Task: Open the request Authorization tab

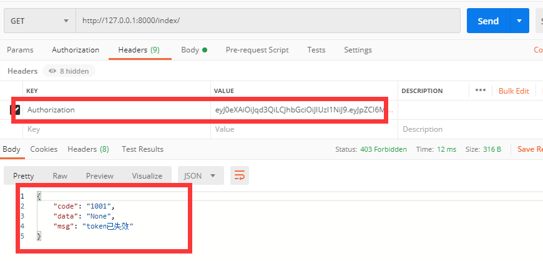Action: pos(76,50)
